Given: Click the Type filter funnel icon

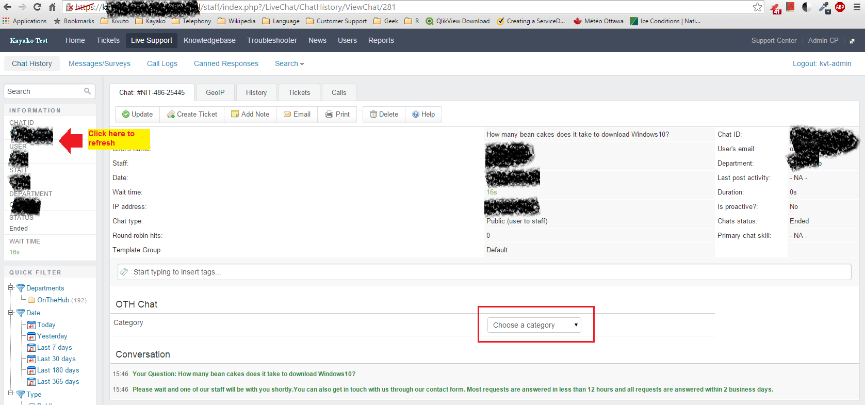Looking at the screenshot, I should coord(21,394).
